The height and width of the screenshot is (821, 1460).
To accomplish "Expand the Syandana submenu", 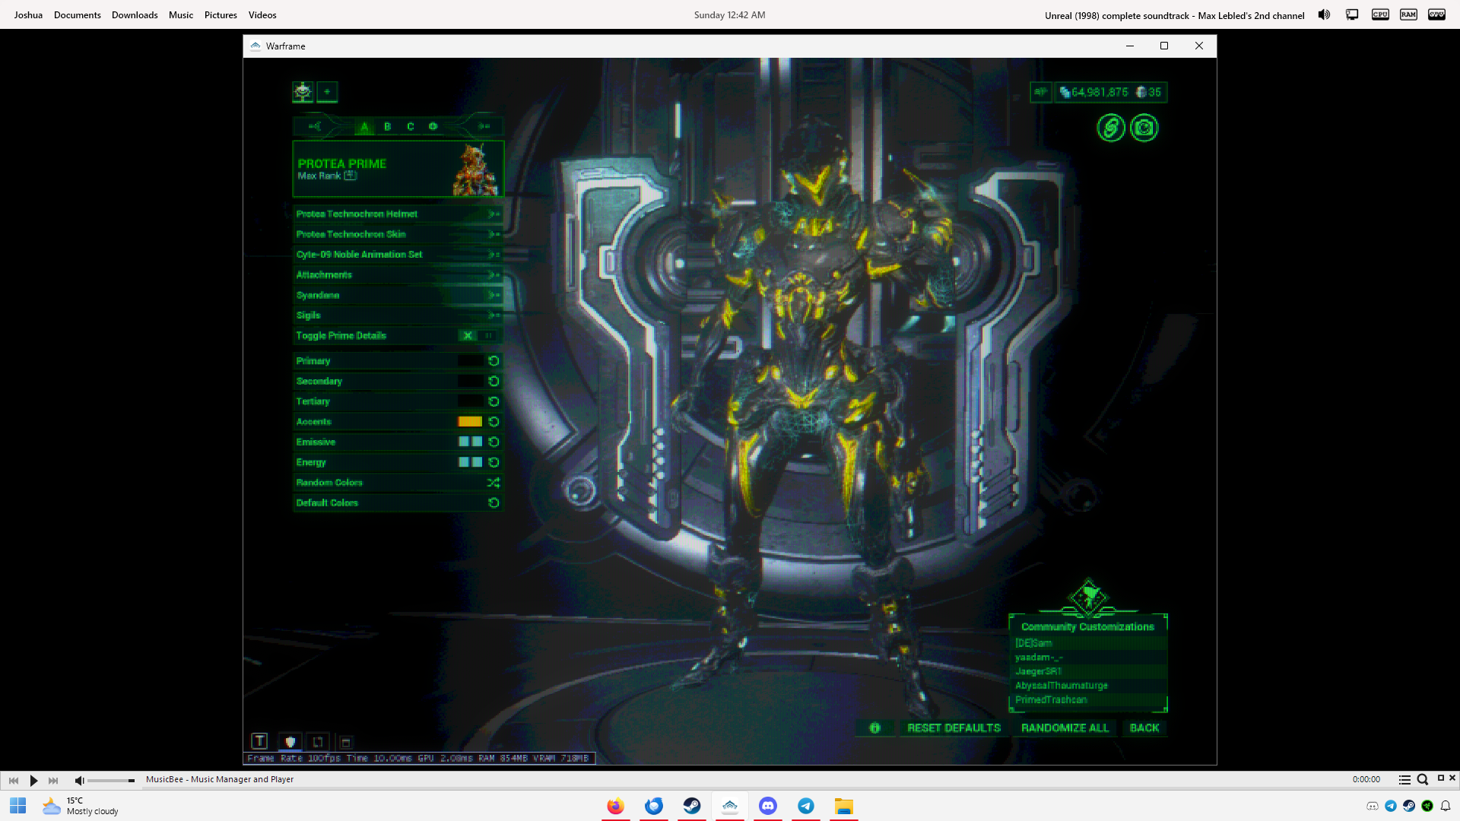I will (x=398, y=295).
